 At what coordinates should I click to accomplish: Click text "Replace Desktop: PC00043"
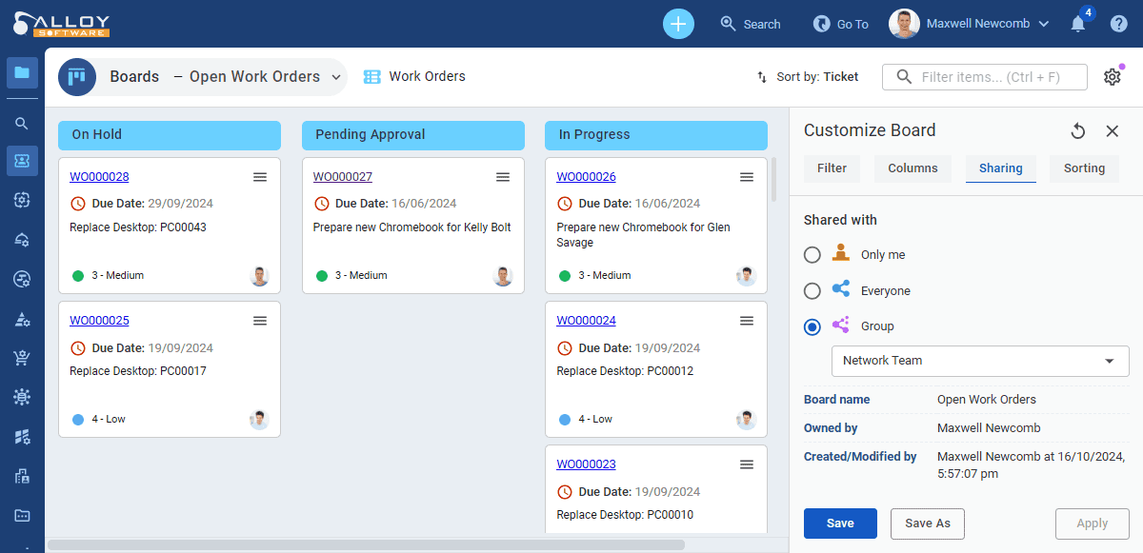tap(138, 227)
